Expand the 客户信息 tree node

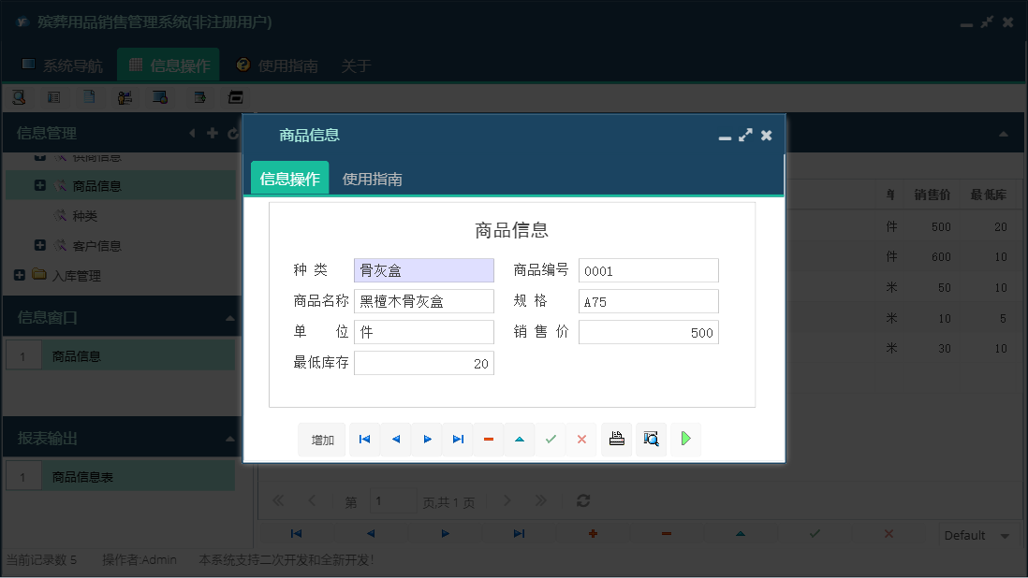(37, 245)
